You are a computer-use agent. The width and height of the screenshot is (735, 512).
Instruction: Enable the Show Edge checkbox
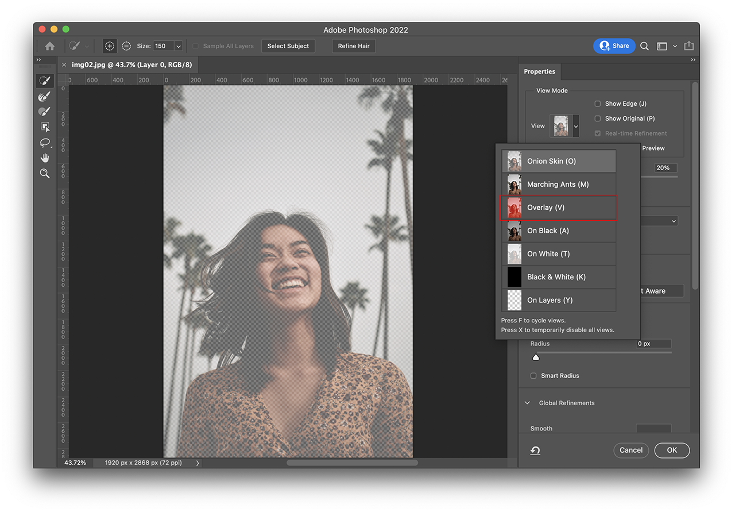[598, 103]
